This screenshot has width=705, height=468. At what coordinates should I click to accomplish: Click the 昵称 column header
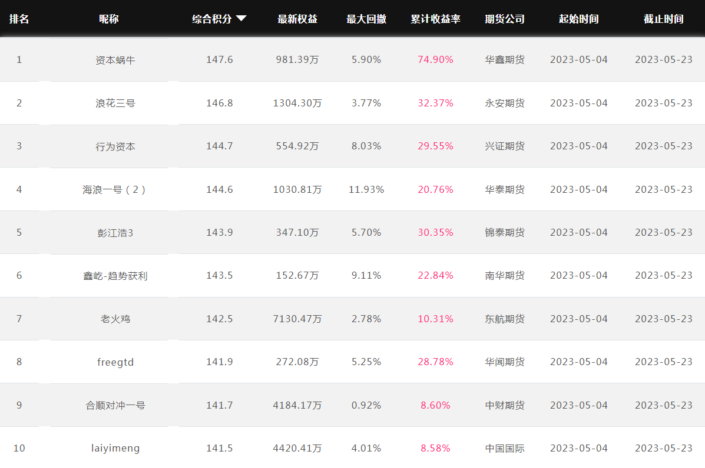108,19
